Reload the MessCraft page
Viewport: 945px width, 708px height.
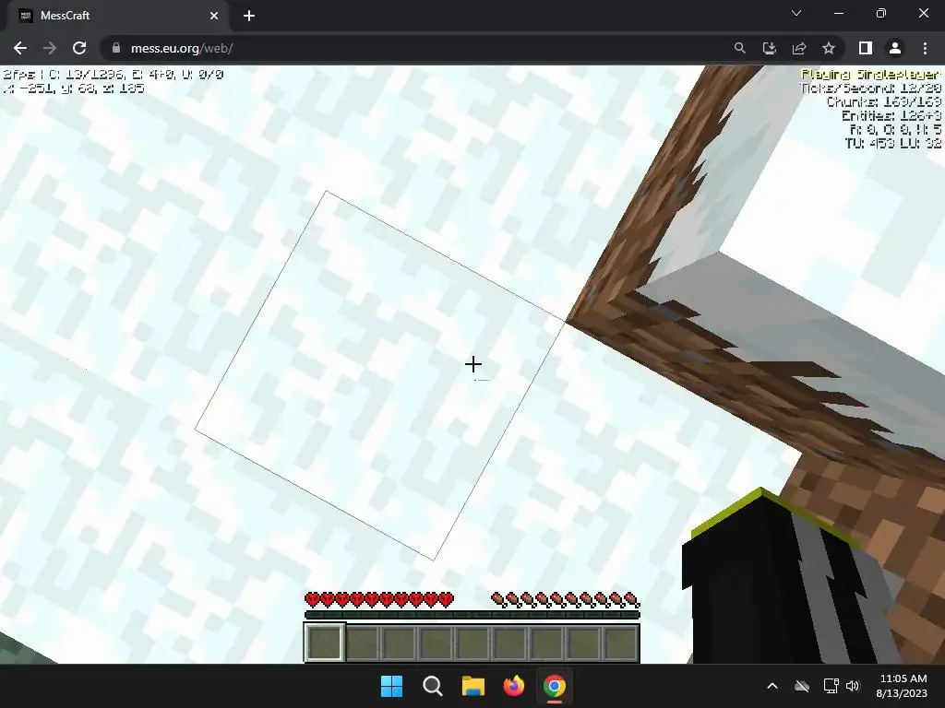79,48
